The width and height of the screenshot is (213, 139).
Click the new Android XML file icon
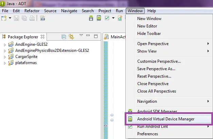120,18
